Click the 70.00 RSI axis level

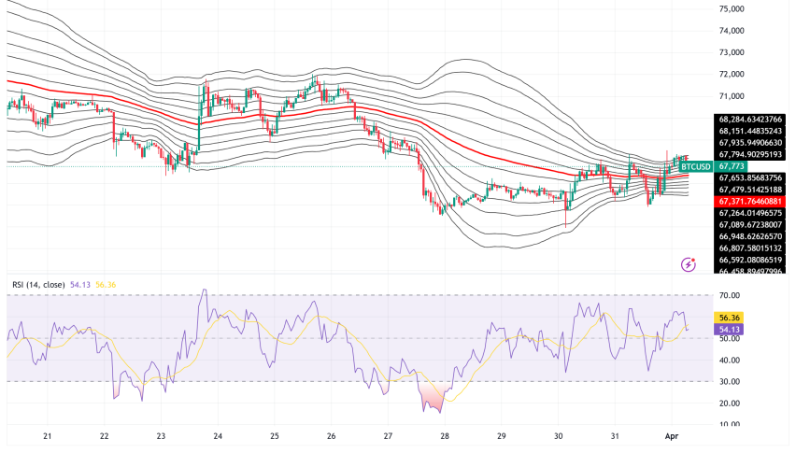click(729, 296)
